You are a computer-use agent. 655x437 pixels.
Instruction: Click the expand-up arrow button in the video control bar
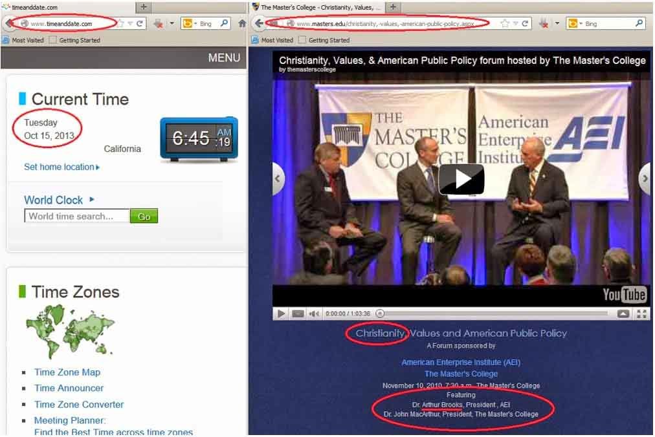pos(623,314)
